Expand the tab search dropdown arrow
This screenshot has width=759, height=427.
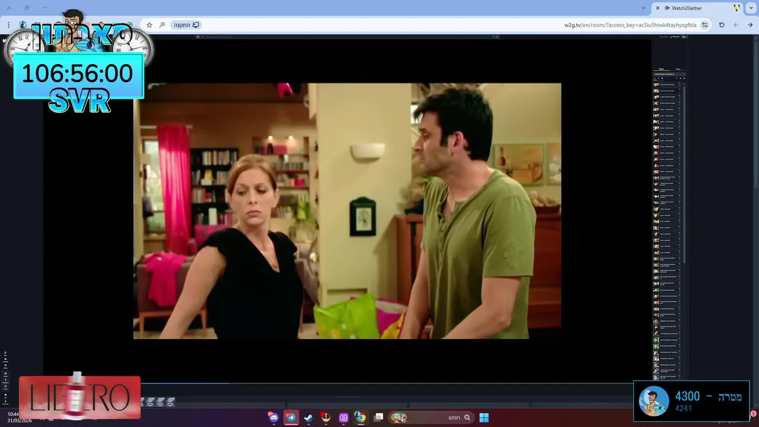pyautogui.click(x=751, y=8)
